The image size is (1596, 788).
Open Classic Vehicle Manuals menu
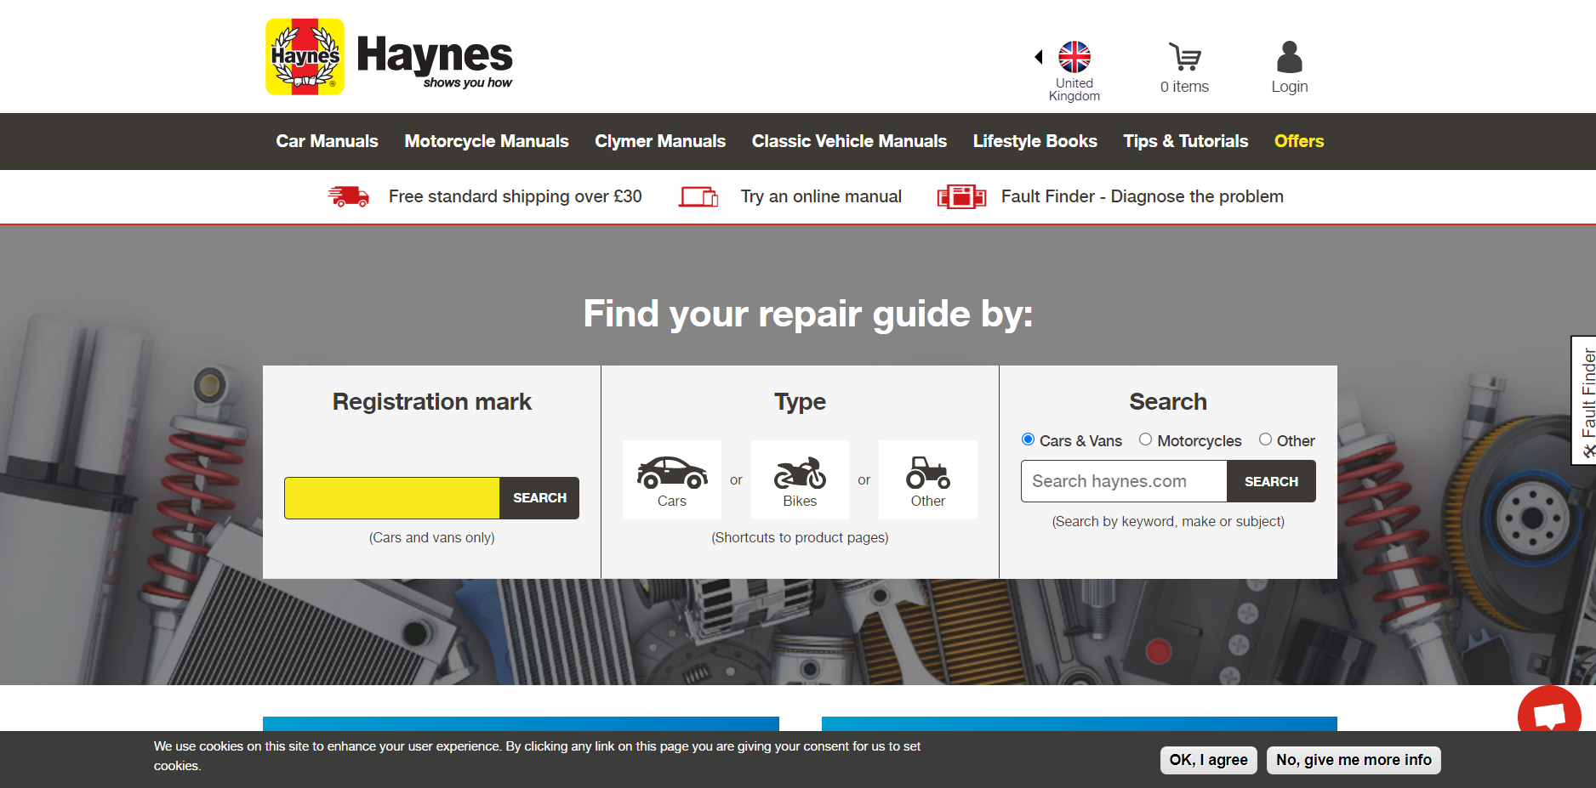pyautogui.click(x=849, y=141)
